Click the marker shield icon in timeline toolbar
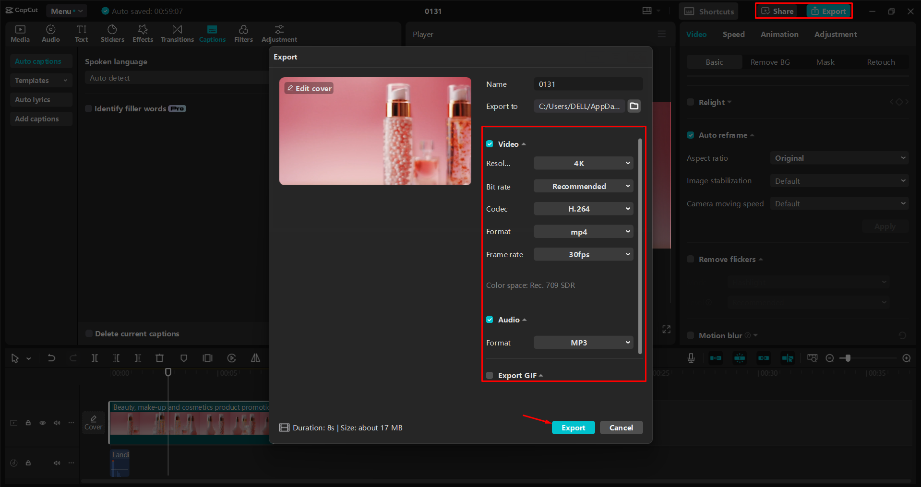This screenshot has width=921, height=487. pyautogui.click(x=184, y=358)
